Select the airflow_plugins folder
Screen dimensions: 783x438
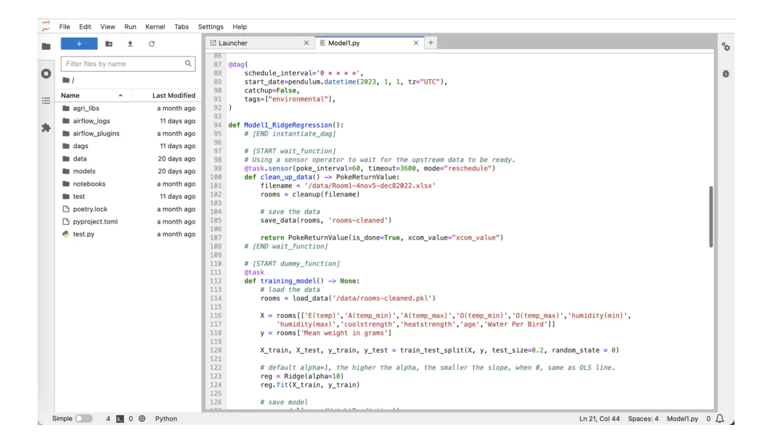tap(128, 133)
